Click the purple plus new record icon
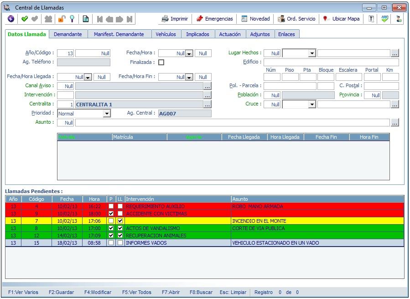Viewport: 410px width, 299px height. (11, 19)
